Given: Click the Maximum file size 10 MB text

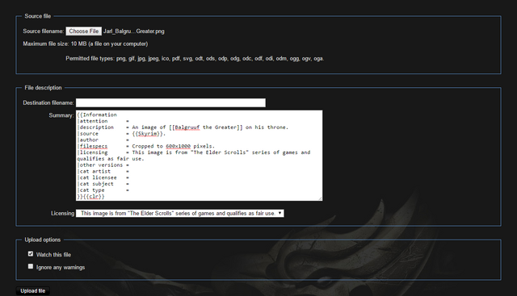Looking at the screenshot, I should tap(86, 44).
